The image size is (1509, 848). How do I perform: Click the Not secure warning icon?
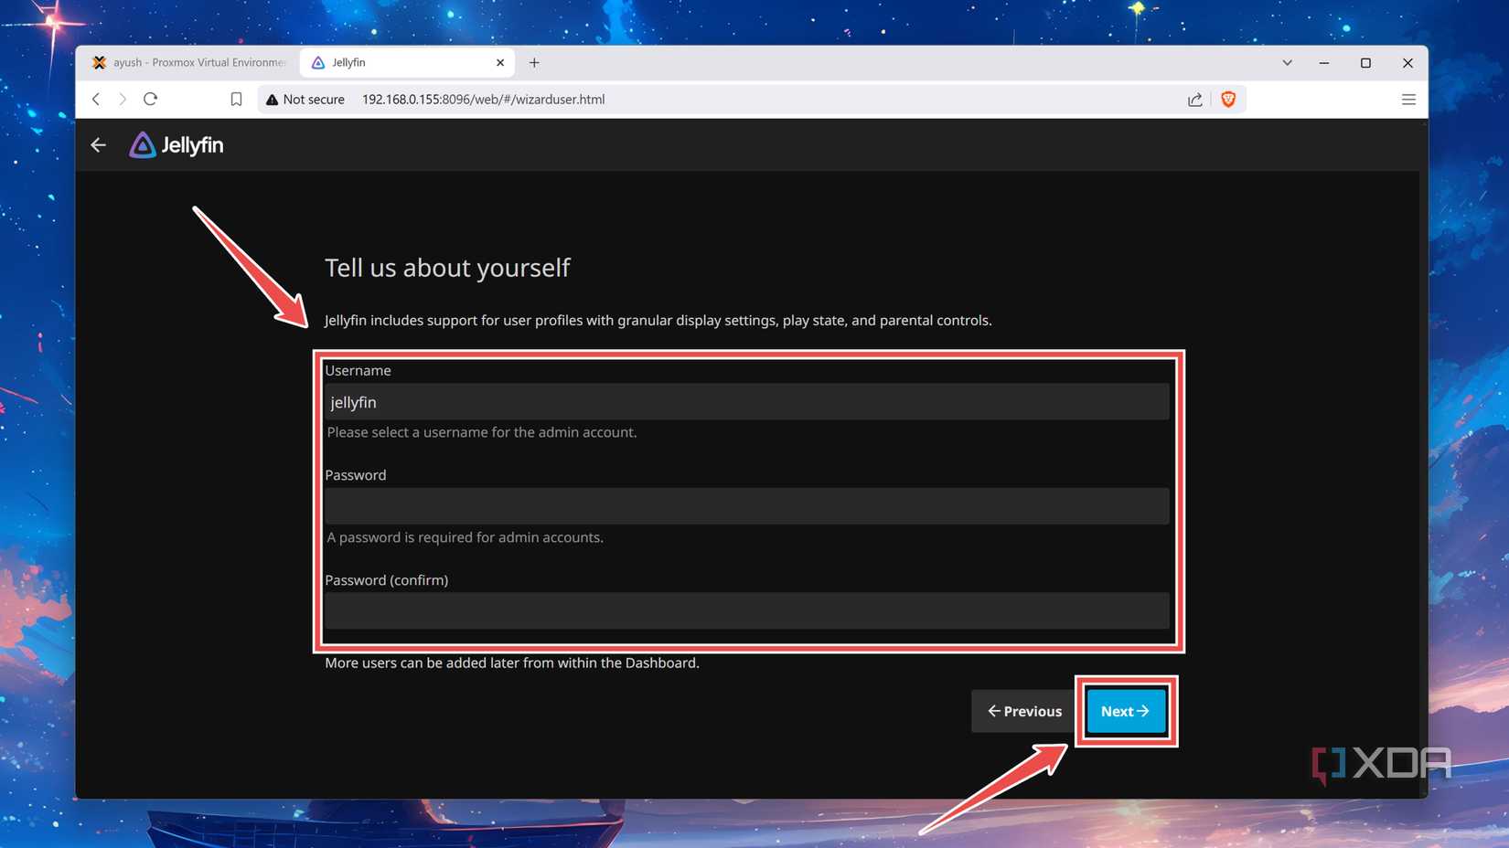pyautogui.click(x=272, y=99)
